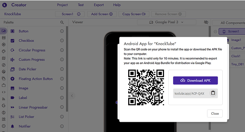245x132 pixels.
Task: Search the Palette with magnifier icon
Action: tap(62, 22)
